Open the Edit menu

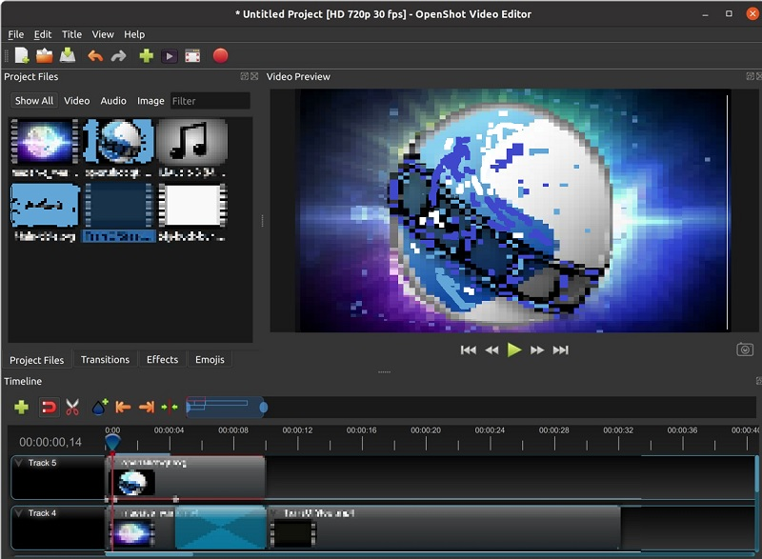[x=43, y=34]
